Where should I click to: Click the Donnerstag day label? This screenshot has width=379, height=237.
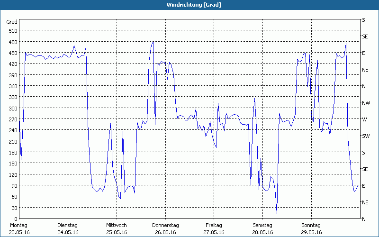click(x=165, y=225)
